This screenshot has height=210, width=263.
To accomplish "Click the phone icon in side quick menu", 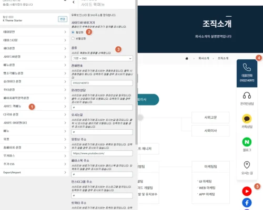I will (x=247, y=67).
